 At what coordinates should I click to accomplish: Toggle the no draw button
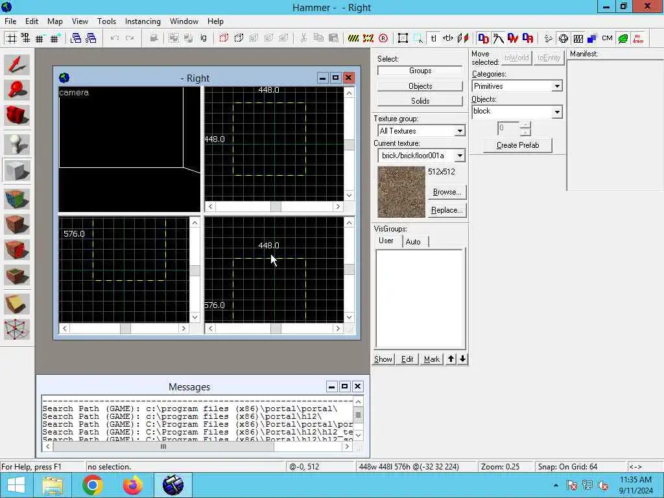click(x=638, y=38)
